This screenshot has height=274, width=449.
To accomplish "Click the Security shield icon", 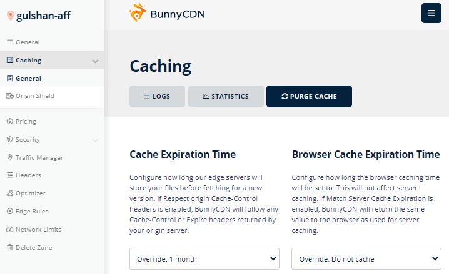I will (10, 139).
